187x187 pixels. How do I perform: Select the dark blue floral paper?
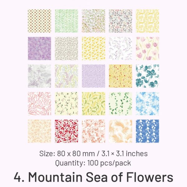(147, 131)
